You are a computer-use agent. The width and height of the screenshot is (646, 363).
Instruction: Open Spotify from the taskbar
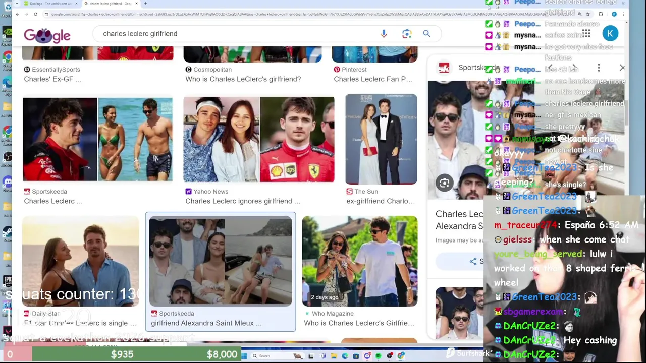378,356
